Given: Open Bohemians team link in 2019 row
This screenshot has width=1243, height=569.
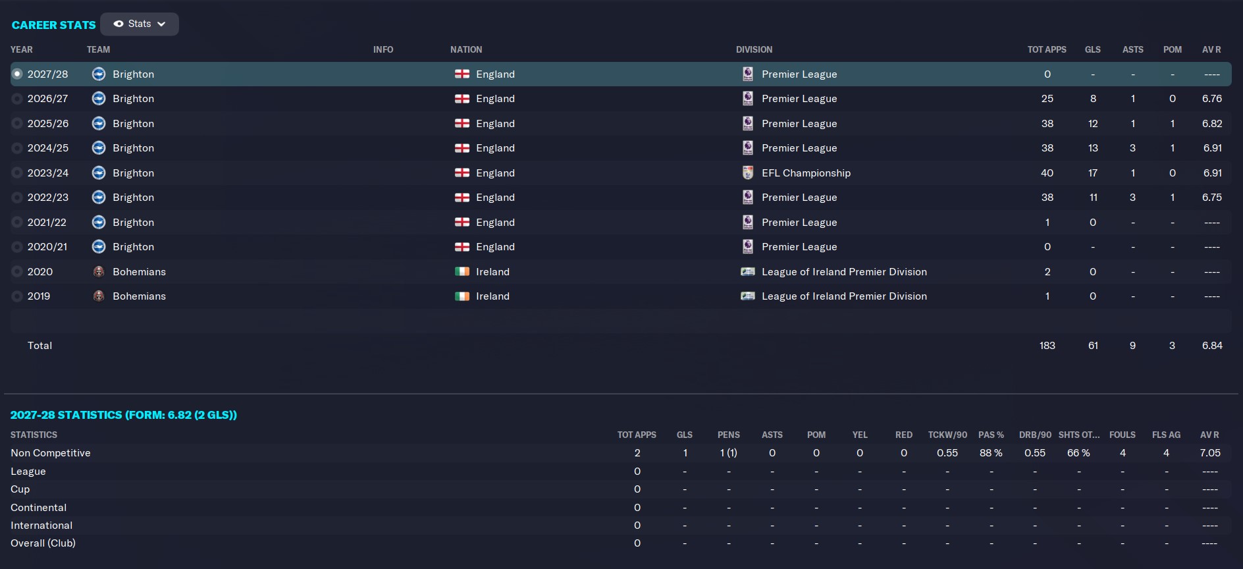Looking at the screenshot, I should coord(139,296).
